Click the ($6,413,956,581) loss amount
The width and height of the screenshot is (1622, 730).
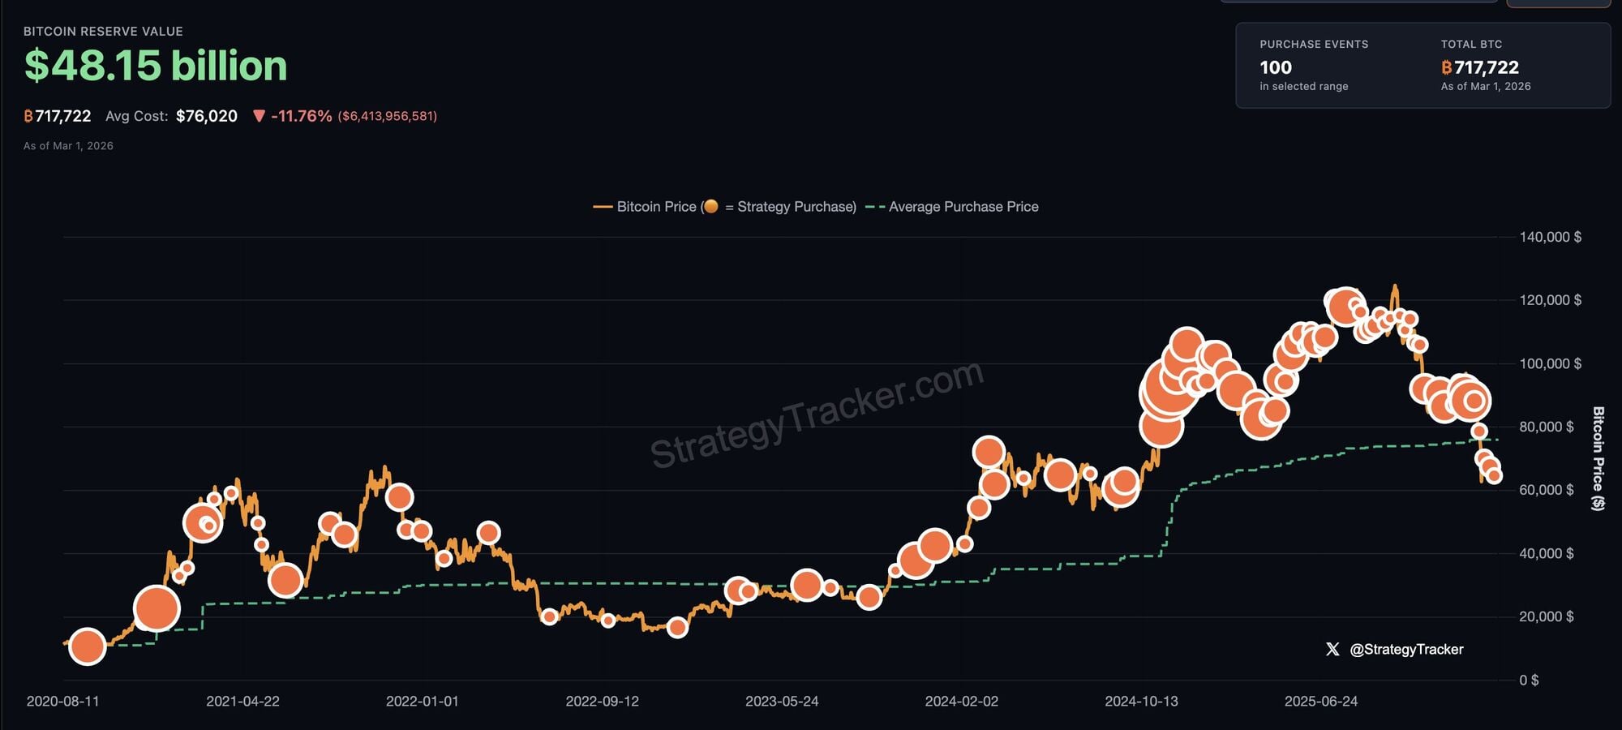(387, 116)
